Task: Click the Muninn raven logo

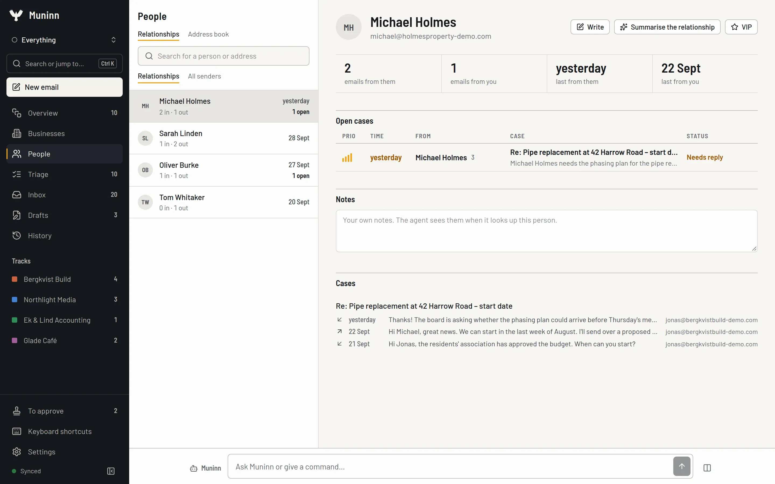Action: click(x=16, y=15)
